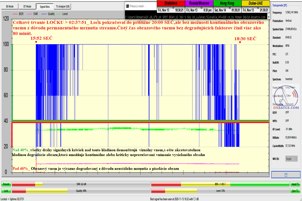This screenshot has width=302, height=201.
Task: Select the Signal Mon. tab
Action: click(x=44, y=6)
